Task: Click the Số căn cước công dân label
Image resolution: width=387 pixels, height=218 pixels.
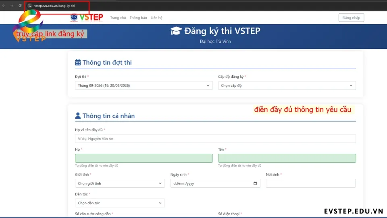Action: [93, 214]
